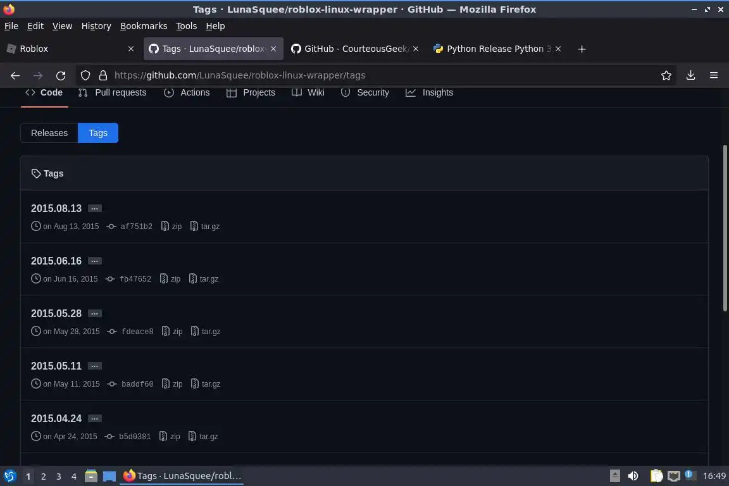Click the page vertical scrollbar

point(725,228)
